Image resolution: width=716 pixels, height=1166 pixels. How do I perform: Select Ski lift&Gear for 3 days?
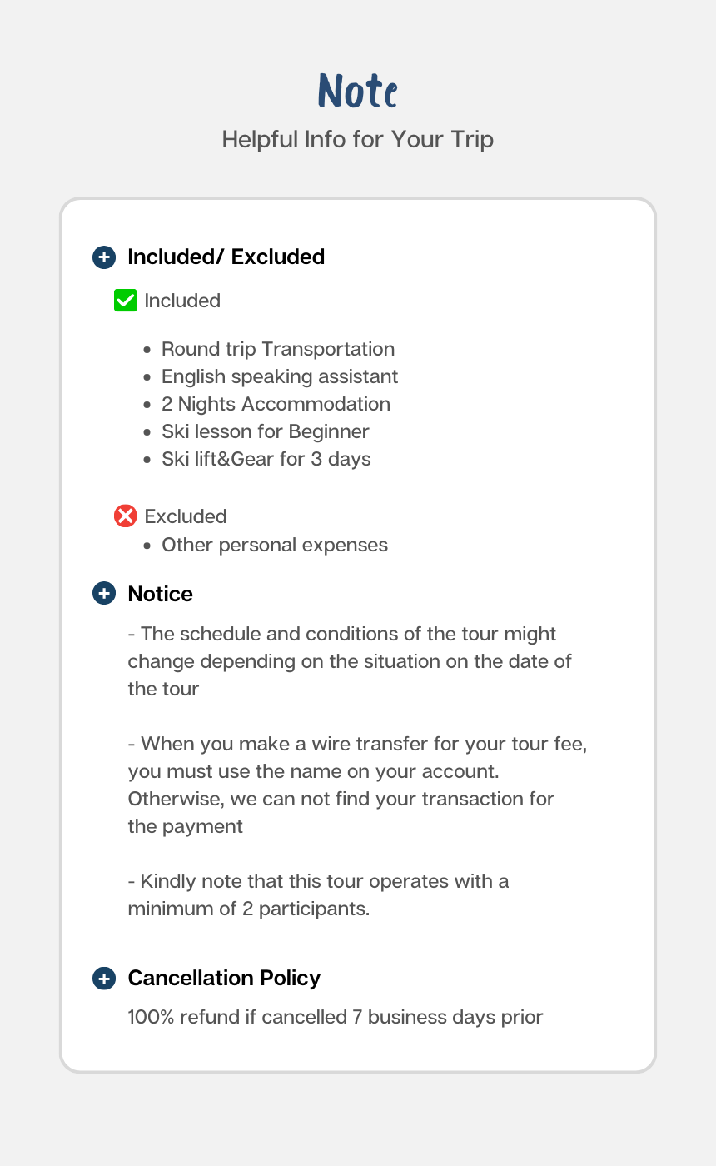[x=266, y=459]
